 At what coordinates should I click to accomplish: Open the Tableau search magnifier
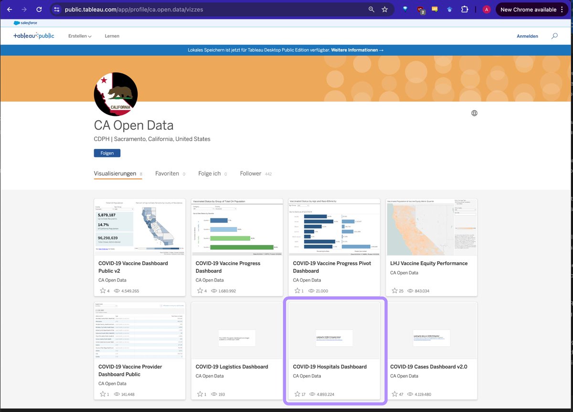[x=554, y=36]
